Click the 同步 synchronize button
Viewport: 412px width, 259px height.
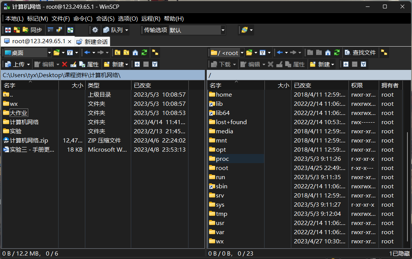(x=32, y=30)
